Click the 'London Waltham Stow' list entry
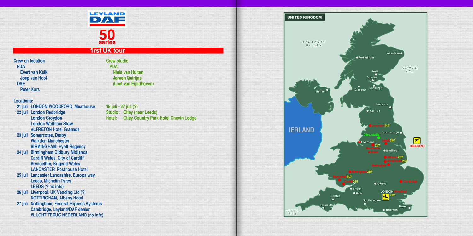Image resolution: width=473 pixels, height=236 pixels. pyautogui.click(x=52, y=124)
